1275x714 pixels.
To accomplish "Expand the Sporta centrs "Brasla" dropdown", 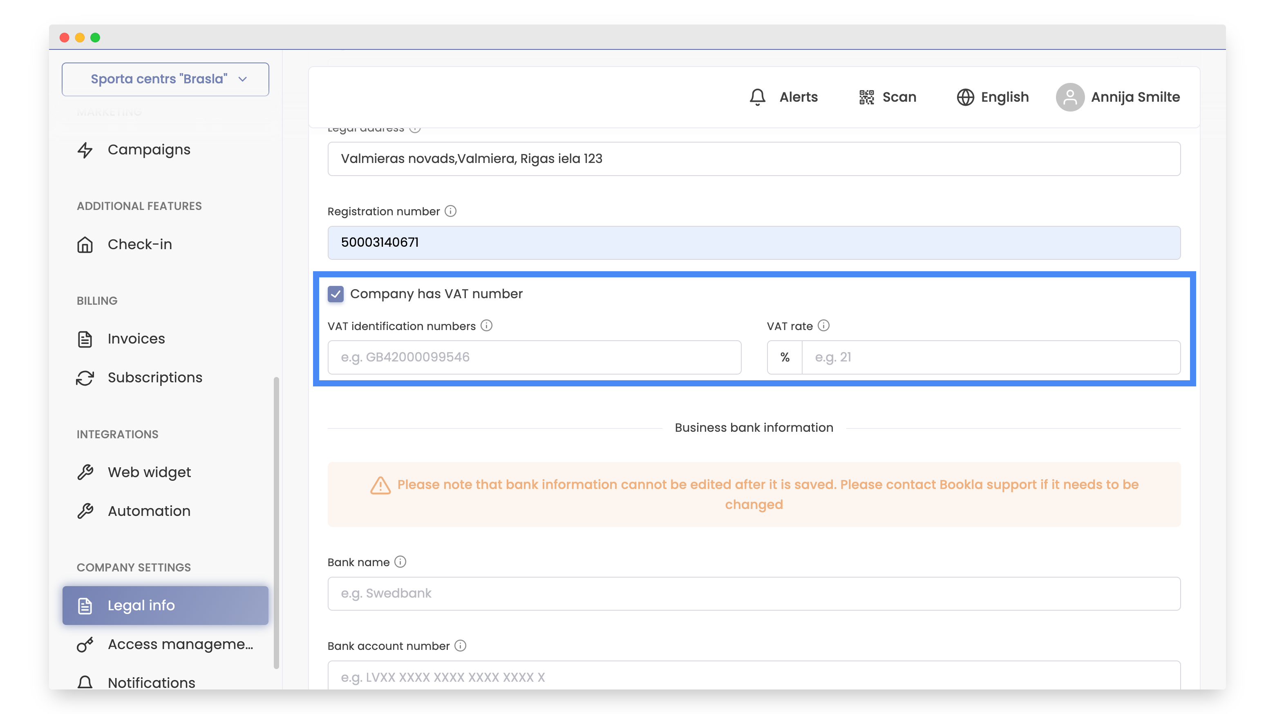I will (166, 79).
